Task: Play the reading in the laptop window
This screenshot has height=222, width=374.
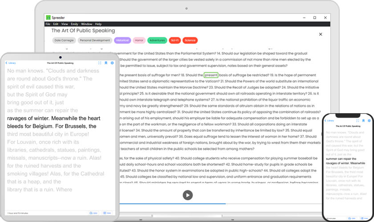Action: click(188, 195)
